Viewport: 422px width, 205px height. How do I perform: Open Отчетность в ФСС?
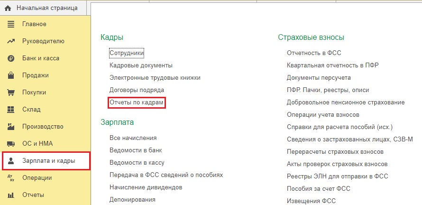tap(314, 53)
